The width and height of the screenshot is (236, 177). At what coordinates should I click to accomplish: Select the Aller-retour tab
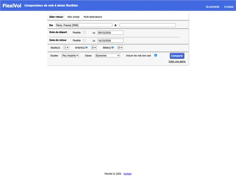(56, 17)
